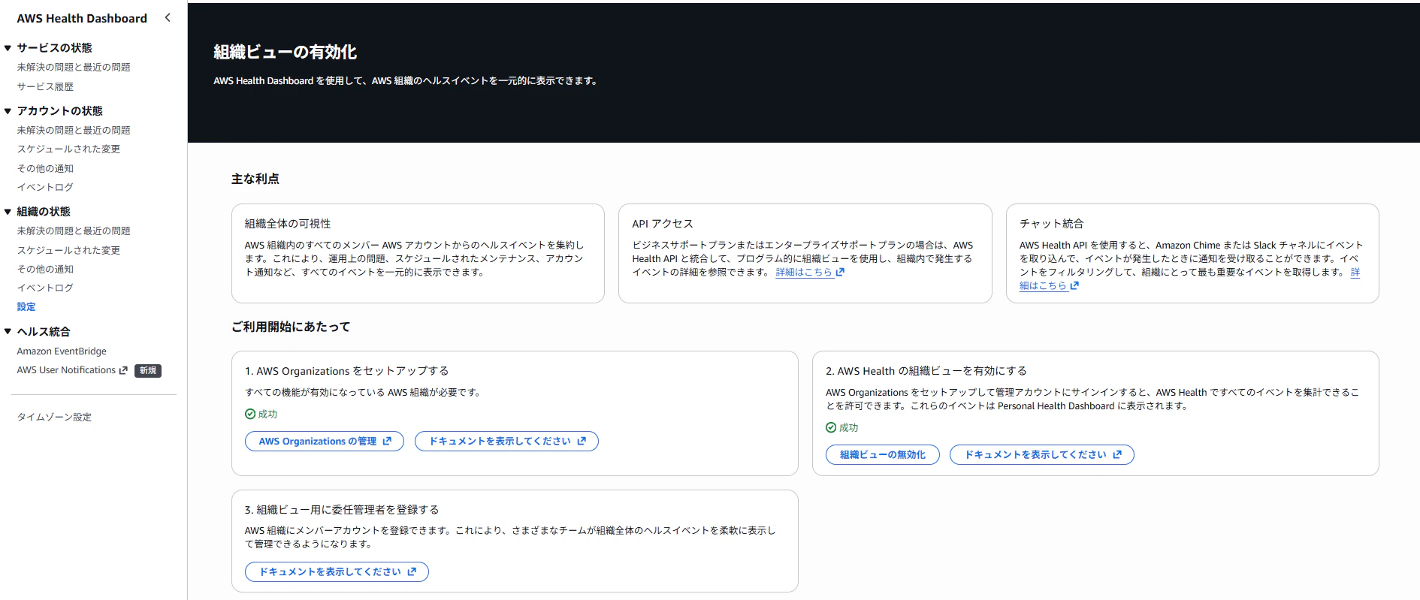This screenshot has width=1420, height=600.
Task: Open 未解決の問題と最近の問題 under サービスの状態
Action: tap(74, 67)
